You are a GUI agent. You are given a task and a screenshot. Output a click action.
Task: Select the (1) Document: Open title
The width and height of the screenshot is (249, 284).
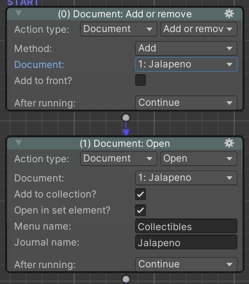tap(125, 144)
